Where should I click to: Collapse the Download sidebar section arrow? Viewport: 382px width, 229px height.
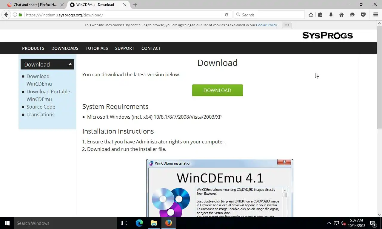(x=70, y=64)
